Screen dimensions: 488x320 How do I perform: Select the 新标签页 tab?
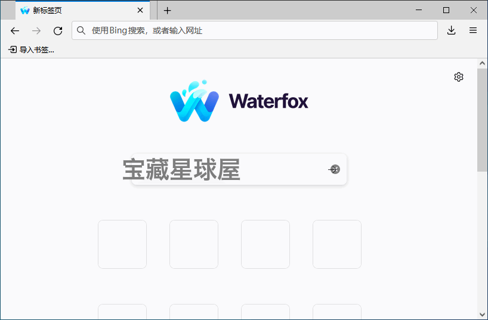pyautogui.click(x=82, y=10)
